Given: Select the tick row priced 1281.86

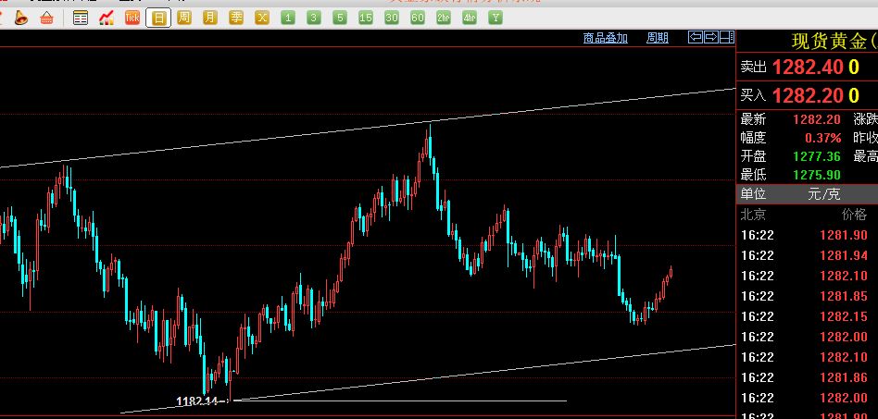Looking at the screenshot, I should (807, 377).
